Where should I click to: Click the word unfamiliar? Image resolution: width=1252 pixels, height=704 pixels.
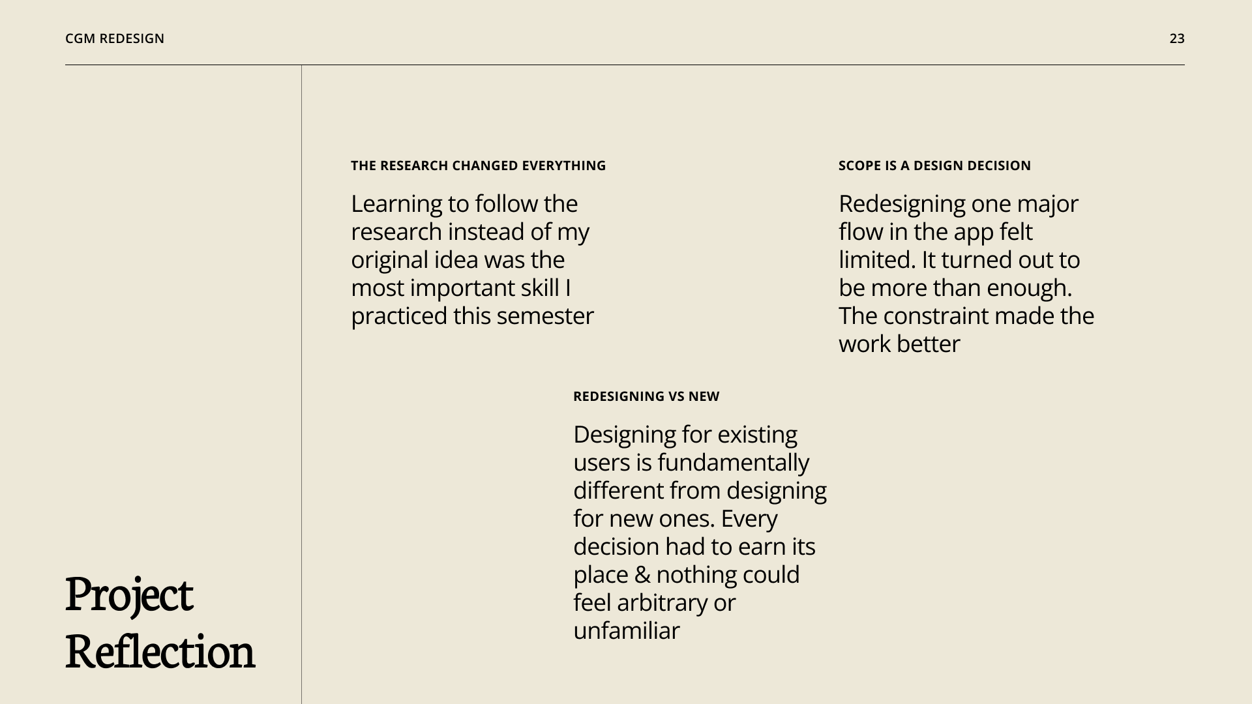tap(626, 631)
